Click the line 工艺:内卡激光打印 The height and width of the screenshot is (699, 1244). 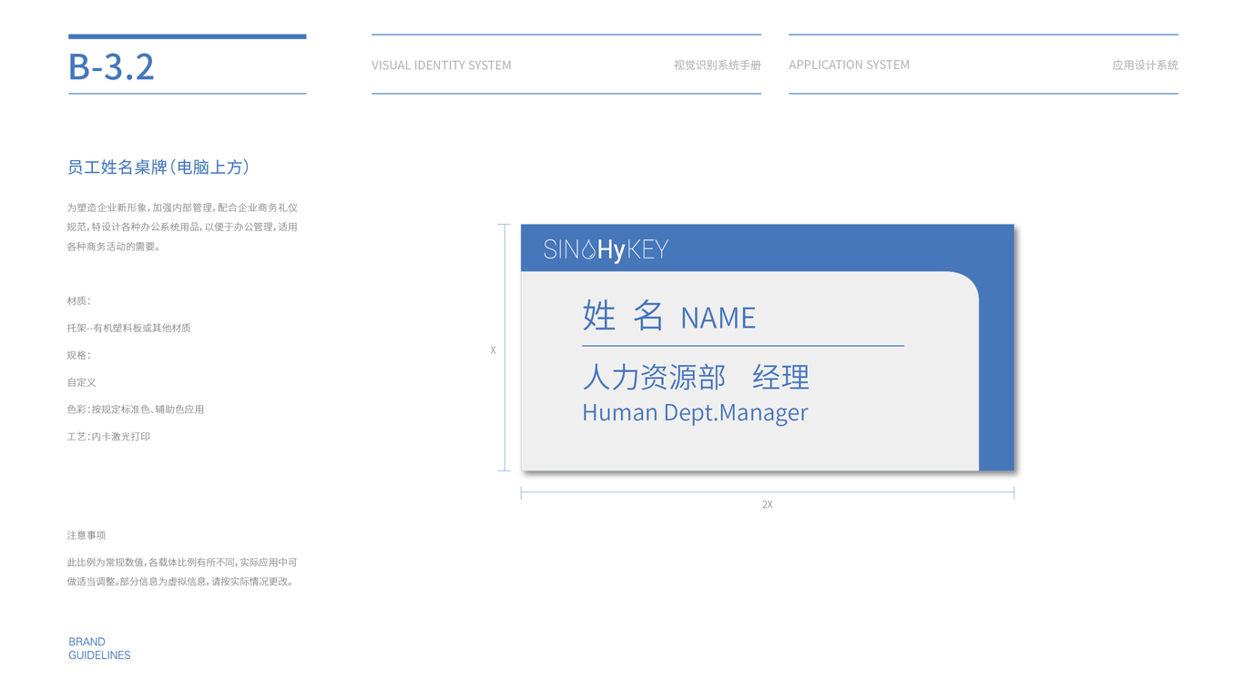[108, 437]
